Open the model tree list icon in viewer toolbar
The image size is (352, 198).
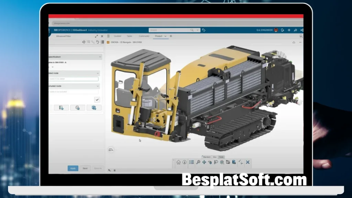tap(191, 162)
